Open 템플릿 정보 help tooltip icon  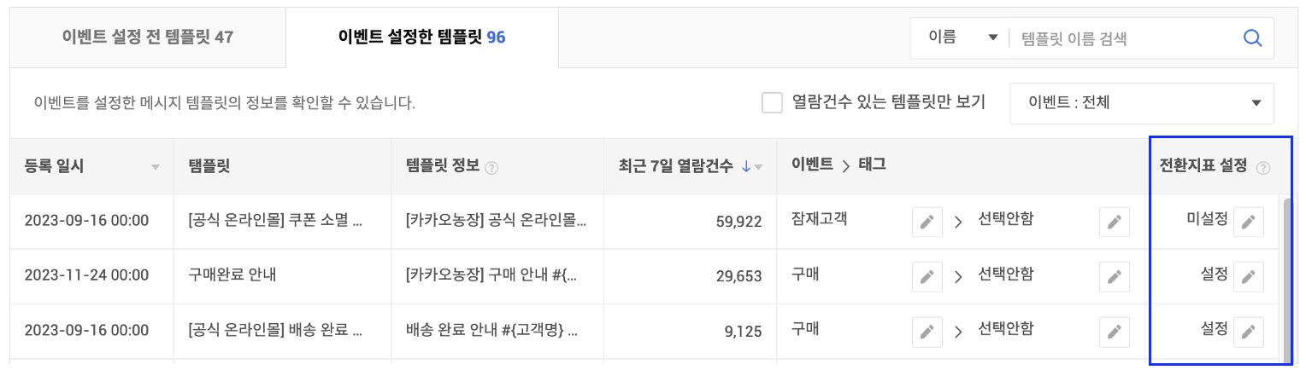pos(491,168)
